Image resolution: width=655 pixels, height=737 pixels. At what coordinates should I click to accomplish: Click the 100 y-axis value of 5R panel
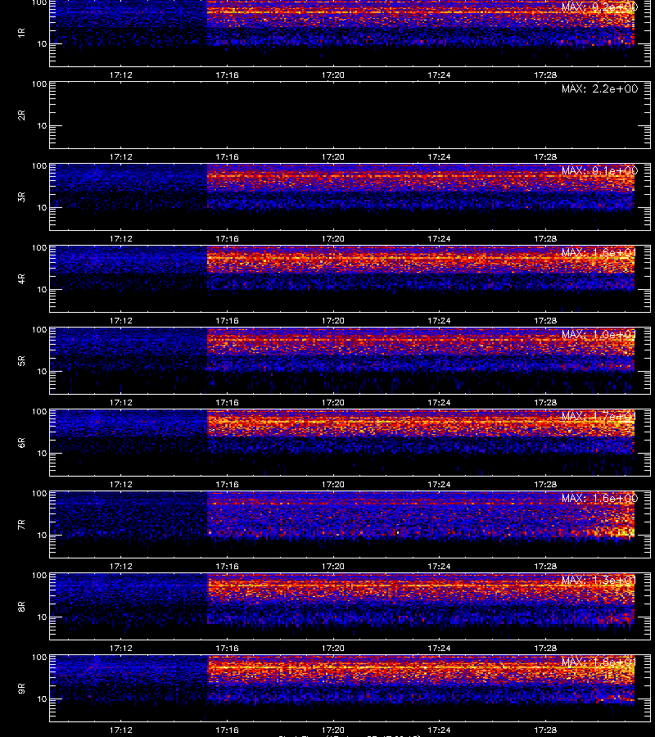click(39, 330)
